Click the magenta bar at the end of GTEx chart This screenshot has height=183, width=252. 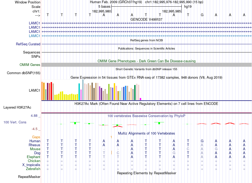point(141,99)
